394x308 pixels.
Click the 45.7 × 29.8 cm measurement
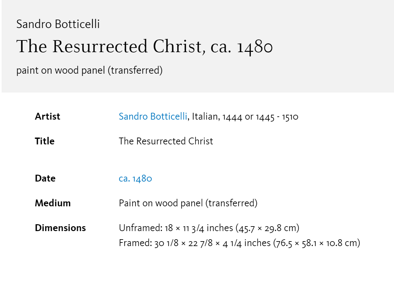point(268,228)
